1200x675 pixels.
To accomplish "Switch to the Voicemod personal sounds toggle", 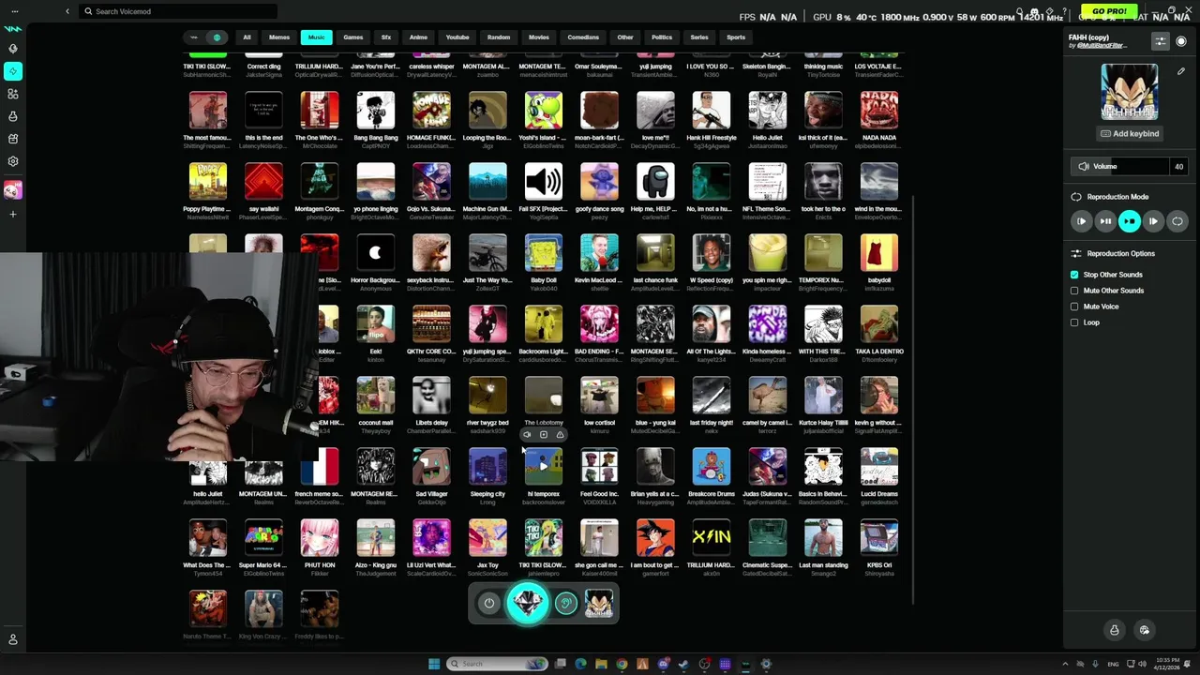I will point(194,37).
